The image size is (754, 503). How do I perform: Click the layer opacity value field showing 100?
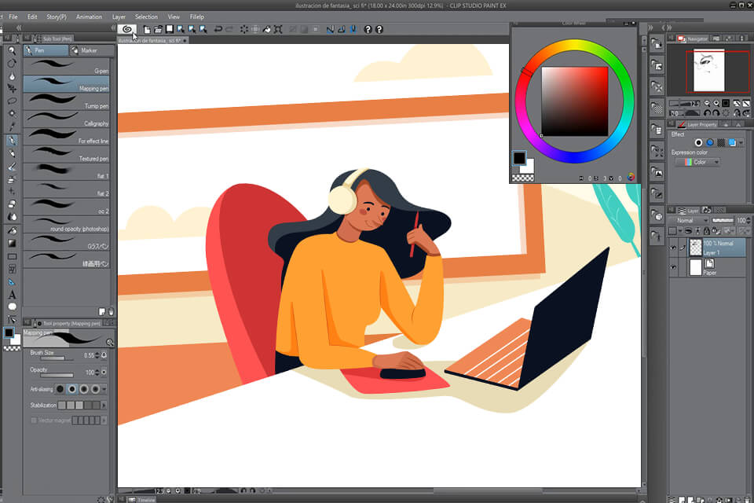pyautogui.click(x=741, y=220)
